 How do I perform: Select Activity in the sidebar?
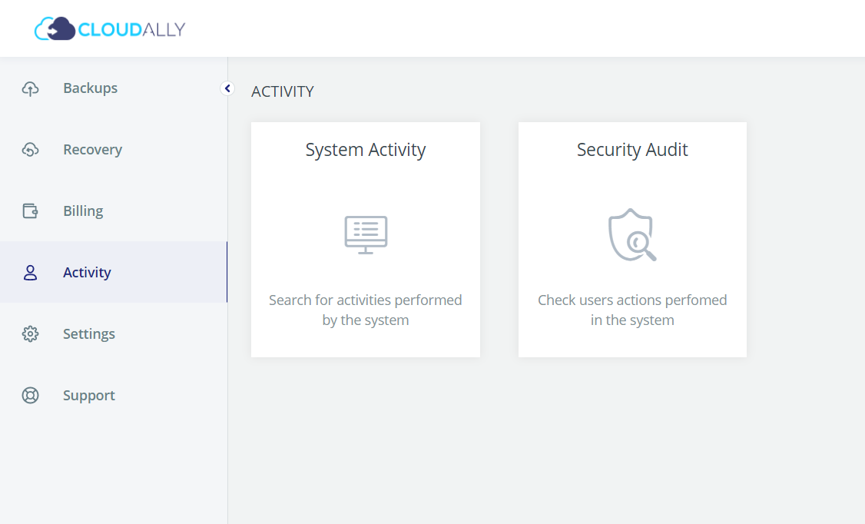coord(114,272)
